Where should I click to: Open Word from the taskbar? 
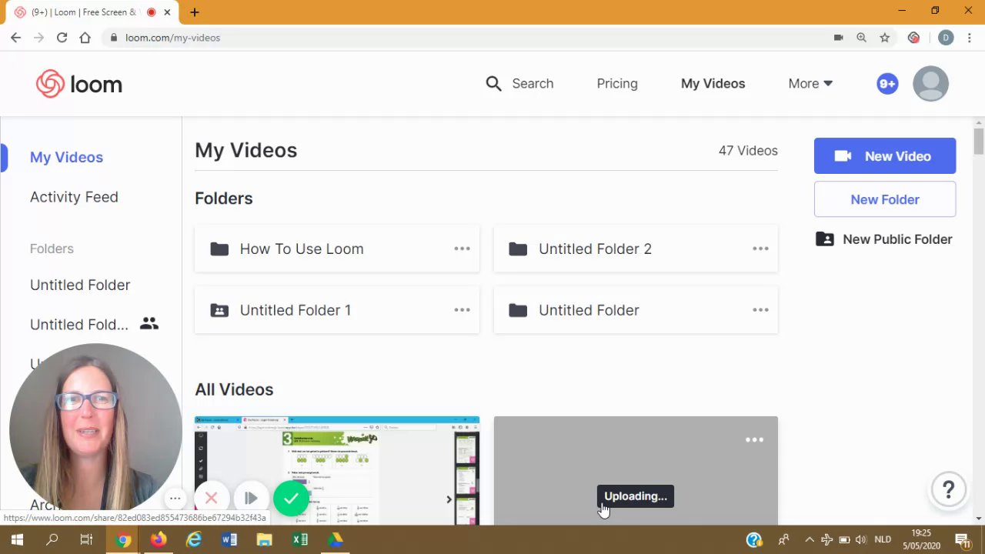229,539
